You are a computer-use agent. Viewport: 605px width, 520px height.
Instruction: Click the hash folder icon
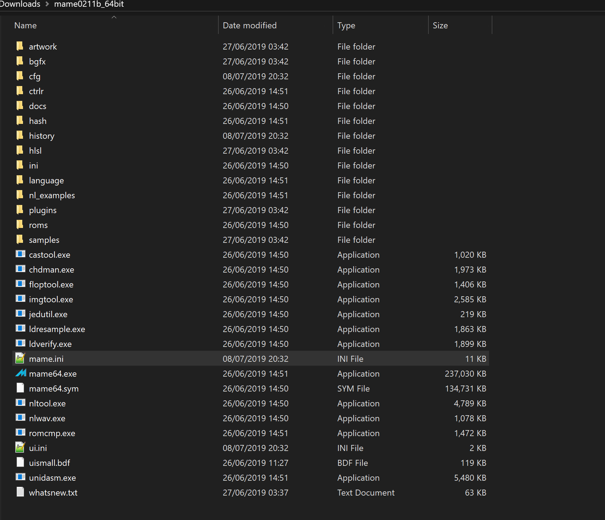point(20,120)
